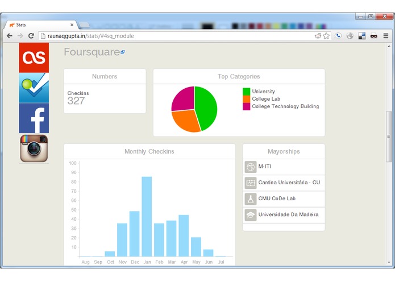Click the October bar in the chart
The height and width of the screenshot is (281, 395).
(x=110, y=254)
